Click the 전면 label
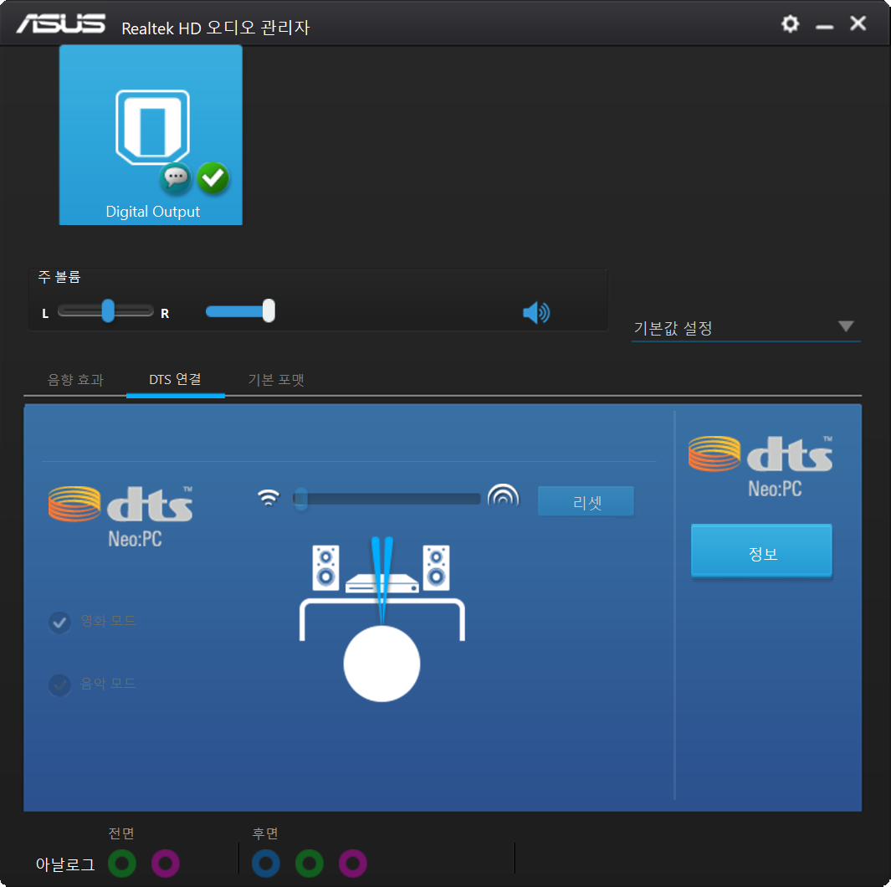891x887 pixels. (121, 833)
